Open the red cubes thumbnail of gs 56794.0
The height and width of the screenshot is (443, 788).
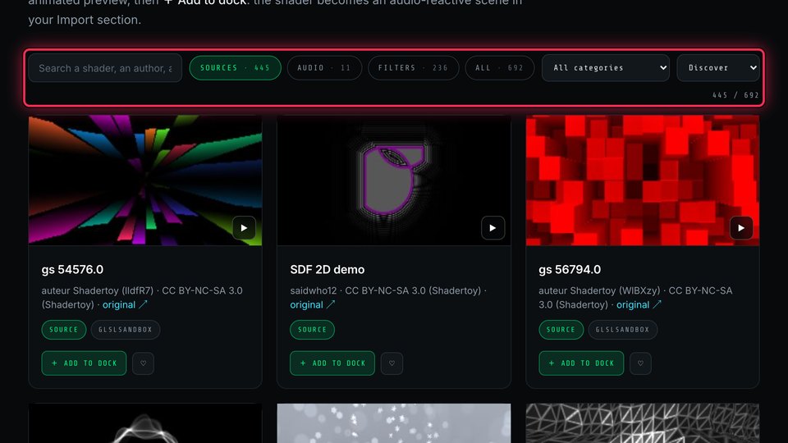pyautogui.click(x=642, y=180)
